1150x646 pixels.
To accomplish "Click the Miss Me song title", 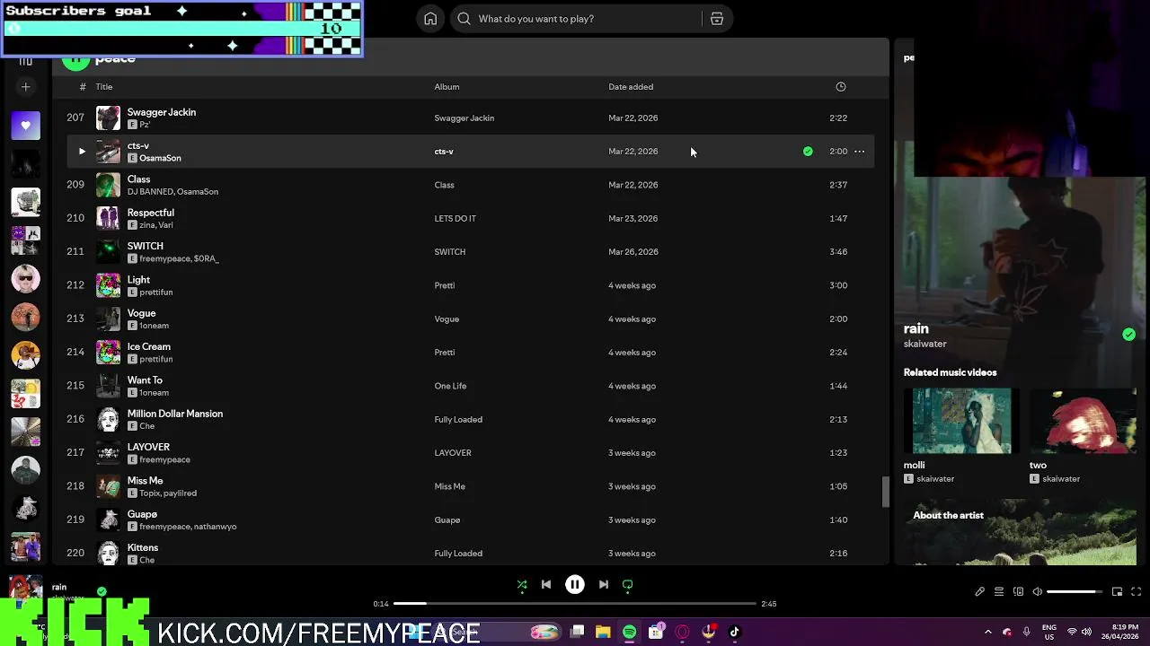I will 146,481.
